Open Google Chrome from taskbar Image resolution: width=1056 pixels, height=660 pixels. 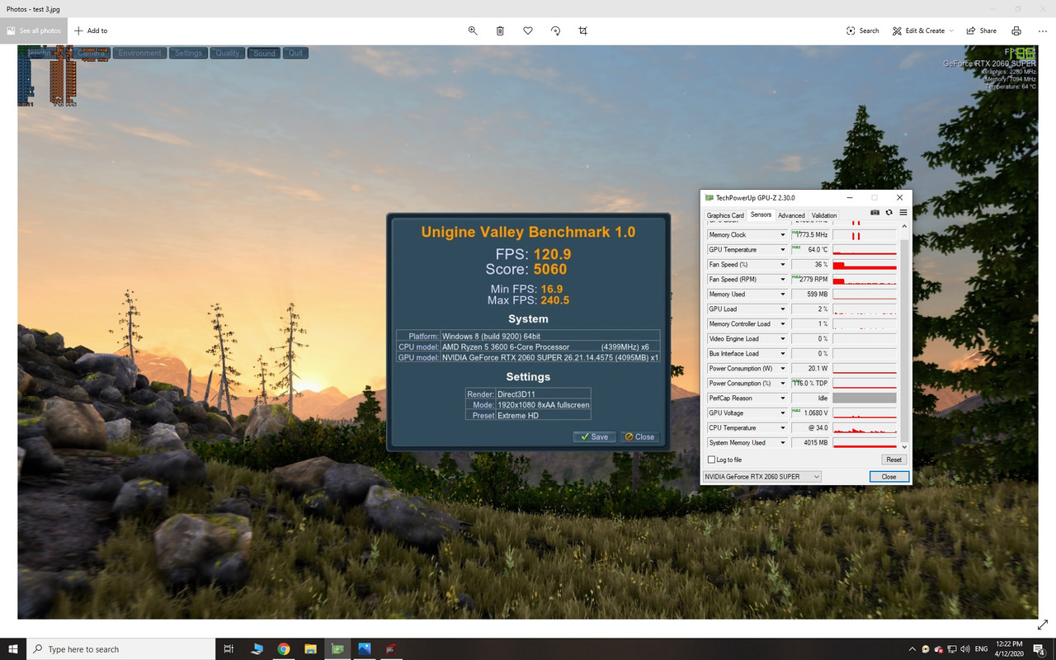283,648
